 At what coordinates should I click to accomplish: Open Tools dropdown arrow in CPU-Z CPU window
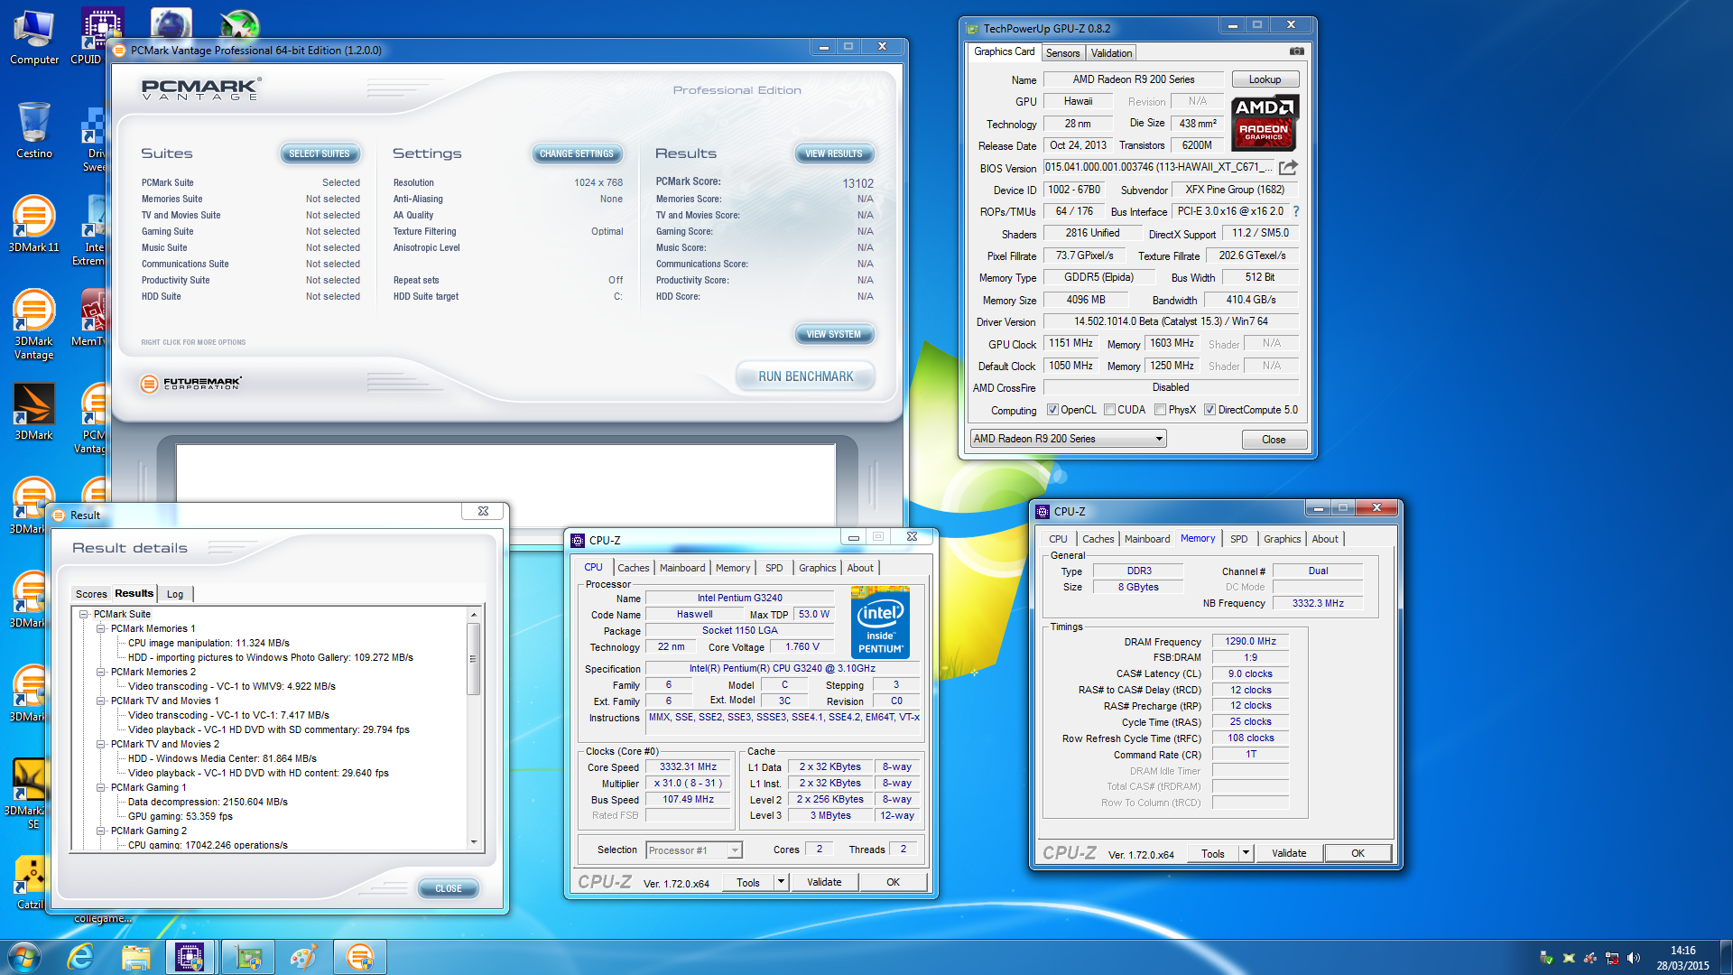(x=781, y=882)
